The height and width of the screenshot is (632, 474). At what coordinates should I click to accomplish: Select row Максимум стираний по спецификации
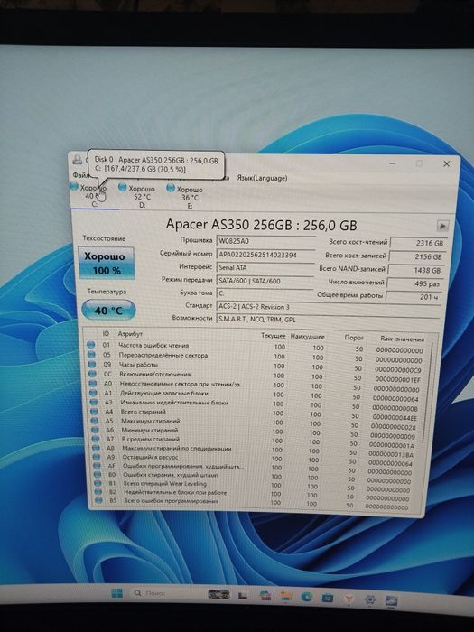click(x=256, y=450)
